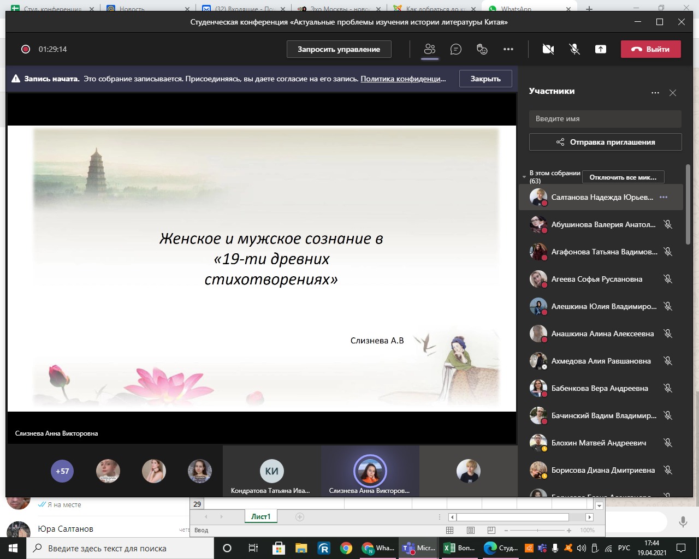This screenshot has height=559, width=699.
Task: Switch to the WhatsApp browser tab
Action: click(x=516, y=9)
